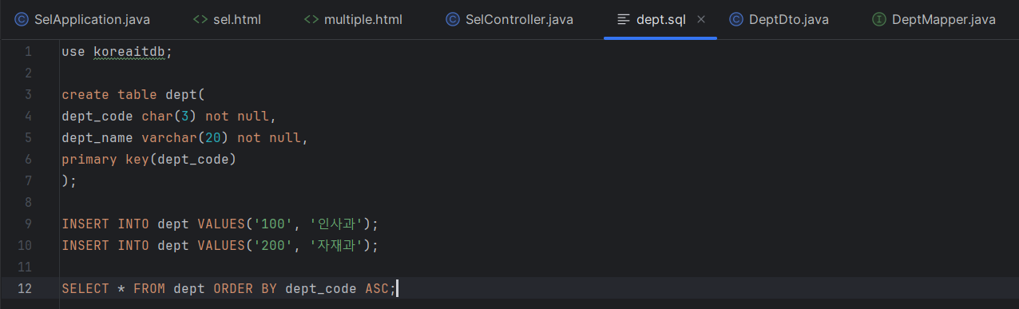Viewport: 1019px width, 309px height.
Task: Open the DeptMapper.java tab
Action: pos(934,19)
